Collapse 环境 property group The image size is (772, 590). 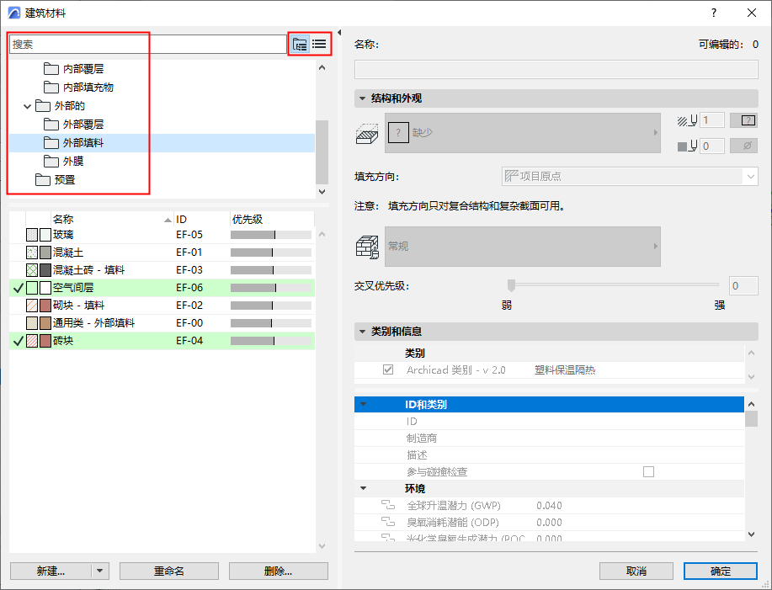(364, 489)
